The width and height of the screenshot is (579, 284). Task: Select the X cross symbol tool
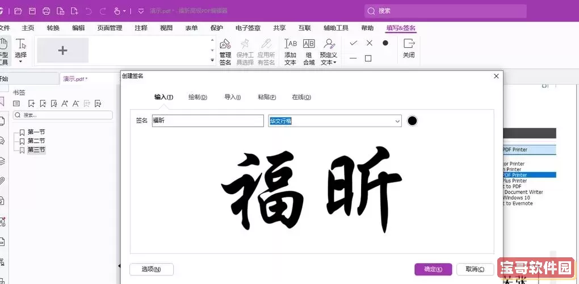[x=370, y=43]
